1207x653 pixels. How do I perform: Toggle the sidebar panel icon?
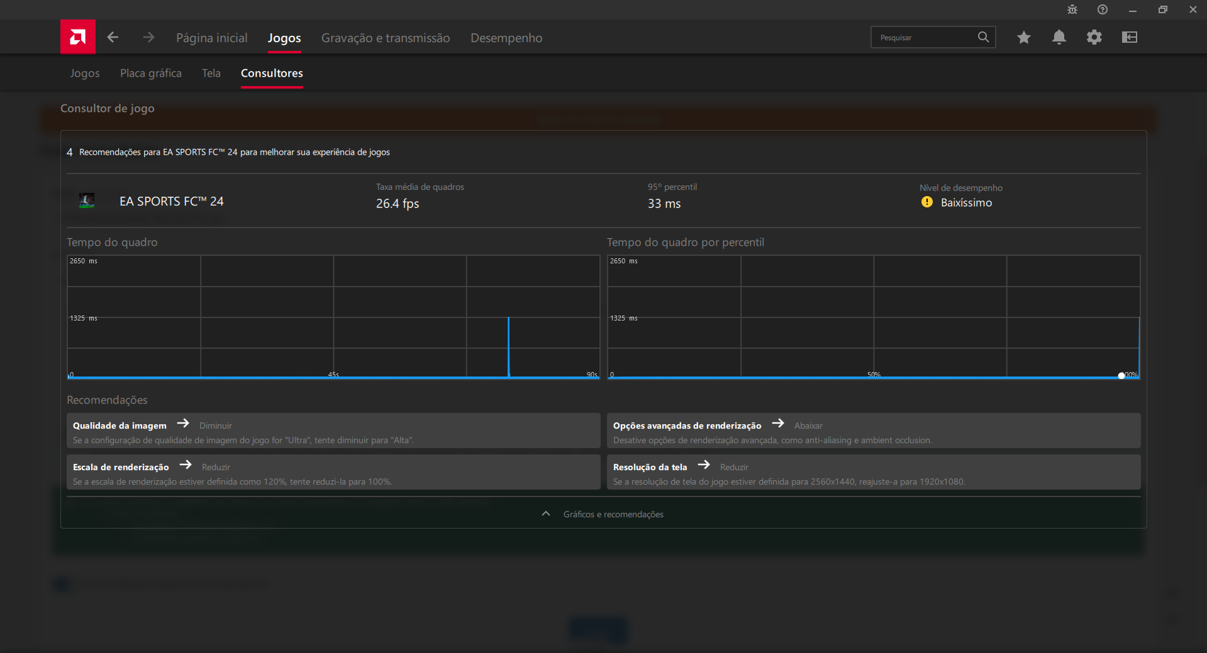click(x=1130, y=38)
